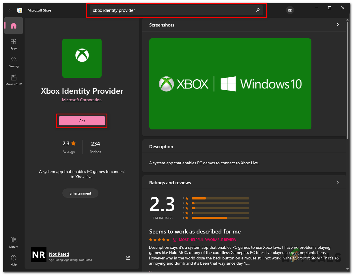Open the Not Rated age rating link

click(x=59, y=254)
